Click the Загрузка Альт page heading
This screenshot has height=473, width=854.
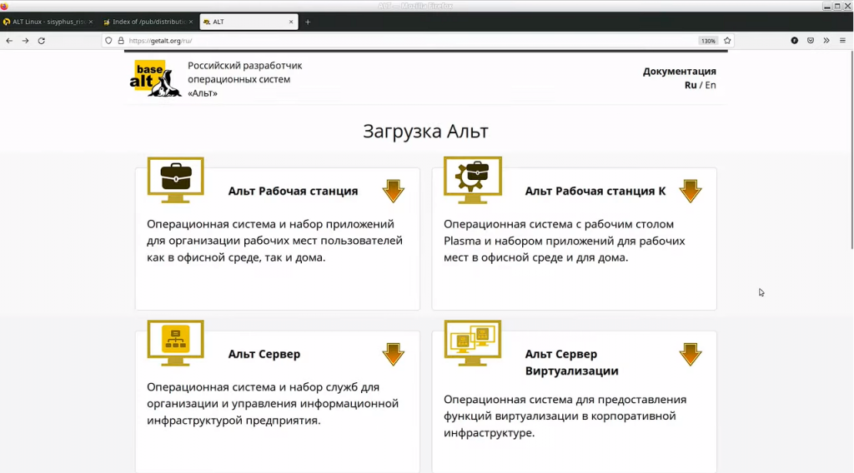425,131
